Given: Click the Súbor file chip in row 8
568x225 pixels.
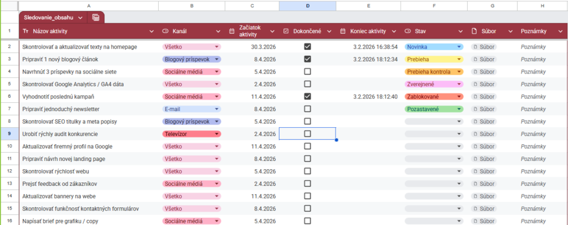Looking at the screenshot, I should tap(484, 122).
